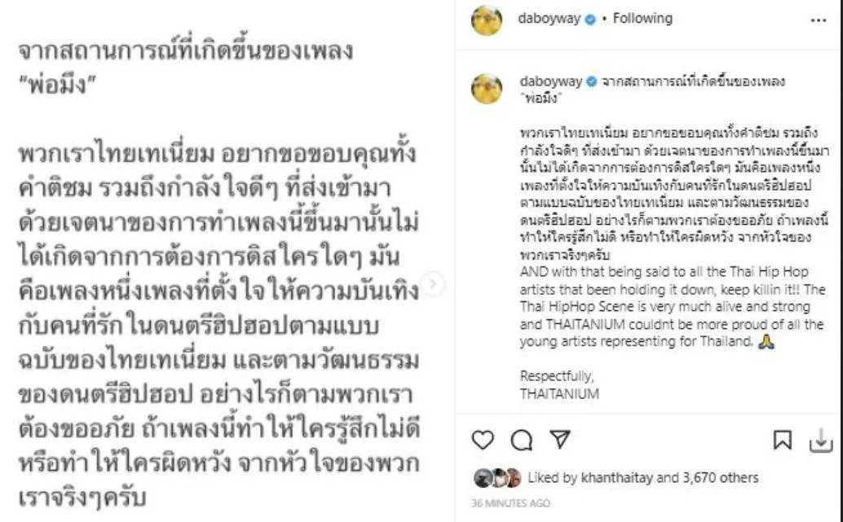View the 3,670 others likes list
The width and height of the screenshot is (843, 522).
tap(721, 477)
